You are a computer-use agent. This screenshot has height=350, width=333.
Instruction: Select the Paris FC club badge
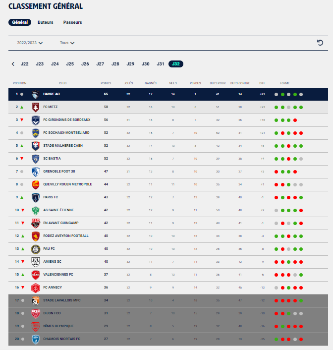[36, 197]
